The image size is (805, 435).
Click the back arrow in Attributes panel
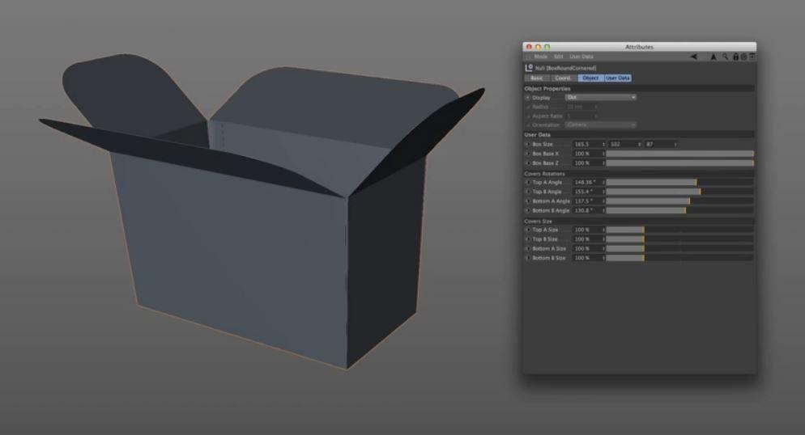[693, 57]
